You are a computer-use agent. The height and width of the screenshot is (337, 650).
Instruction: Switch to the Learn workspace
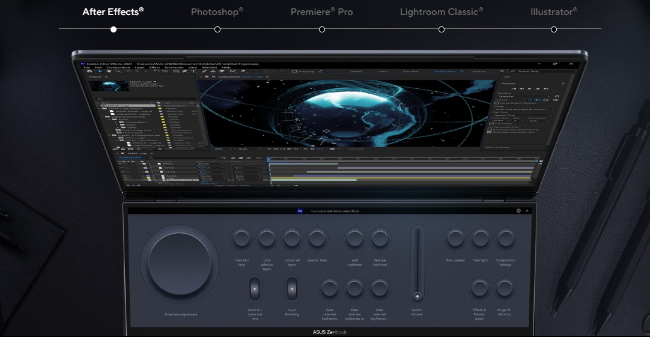[x=383, y=71]
